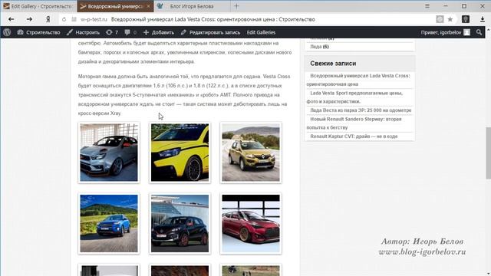The width and height of the screenshot is (491, 276).
Task: Open Edit Galleries in admin bar
Action: [x=261, y=32]
